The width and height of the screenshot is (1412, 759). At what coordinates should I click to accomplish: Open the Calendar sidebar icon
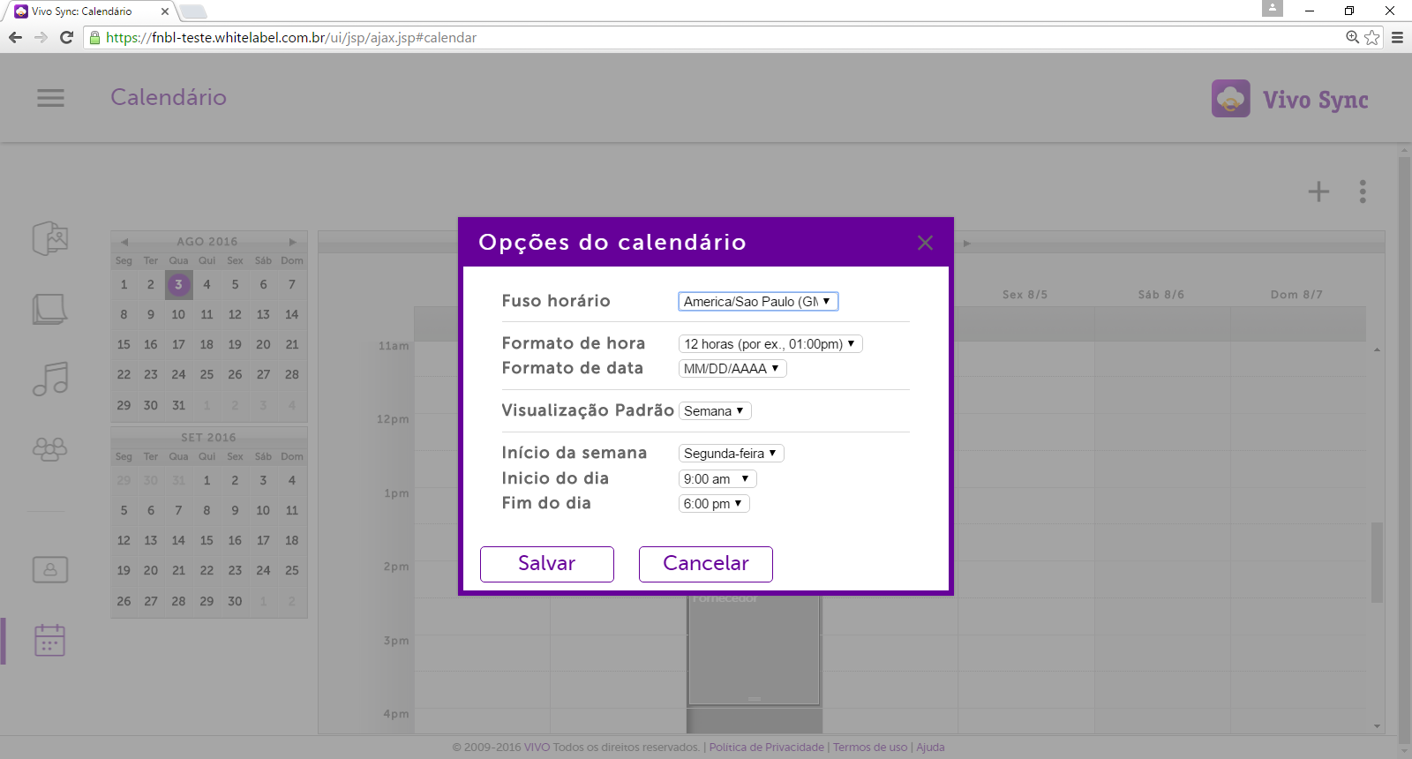pyautogui.click(x=50, y=640)
